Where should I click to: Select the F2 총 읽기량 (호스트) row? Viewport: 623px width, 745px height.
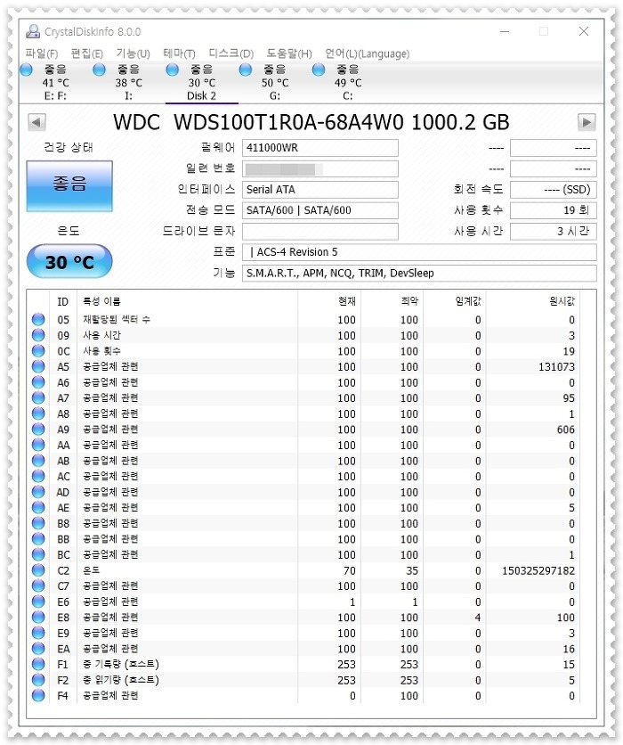303,680
